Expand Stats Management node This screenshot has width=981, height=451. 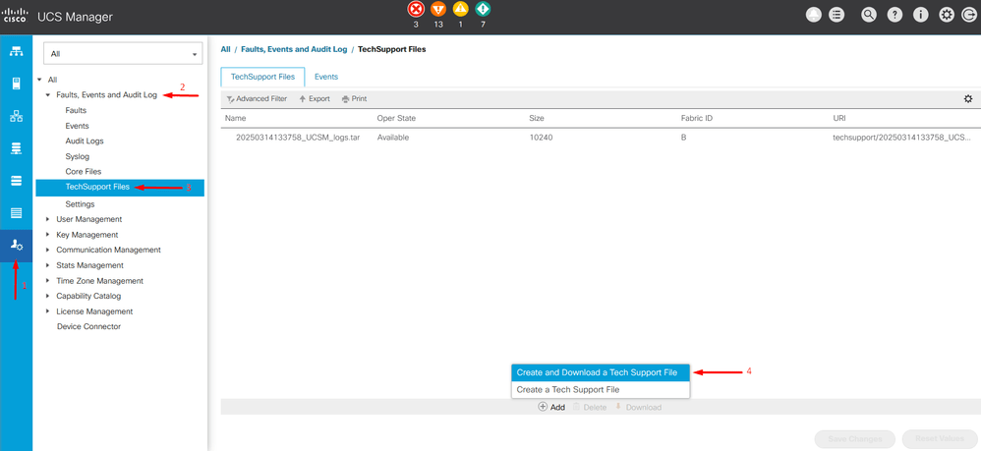[x=47, y=265]
